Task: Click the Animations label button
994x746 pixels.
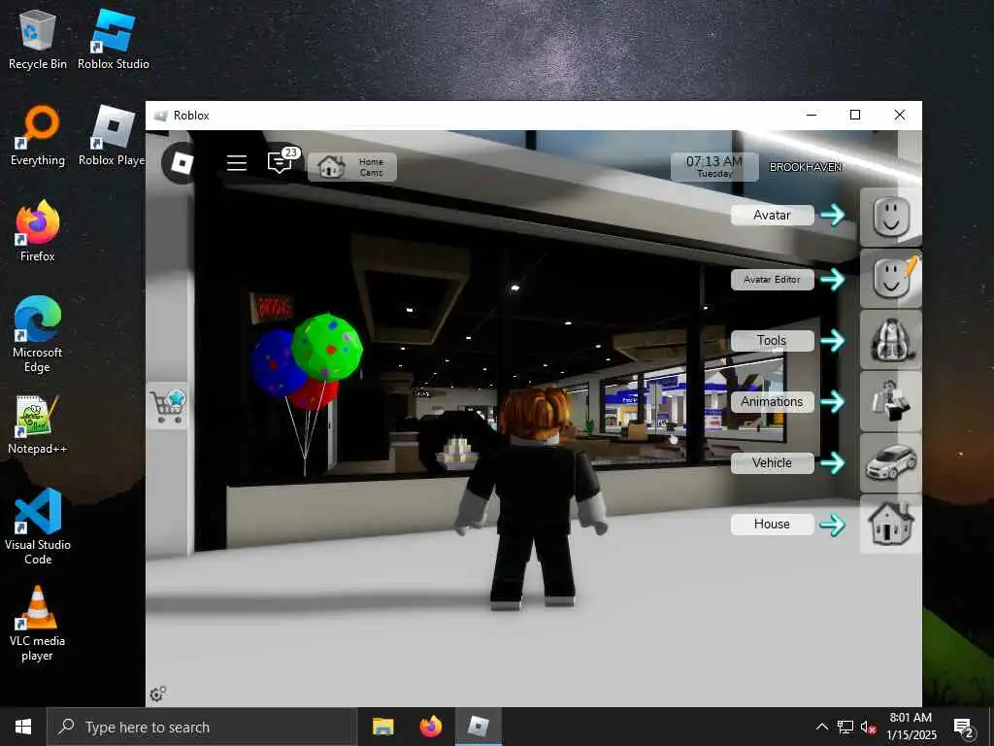Action: pyautogui.click(x=772, y=401)
